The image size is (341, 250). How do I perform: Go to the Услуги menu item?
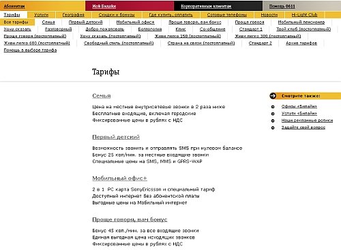click(x=42, y=15)
